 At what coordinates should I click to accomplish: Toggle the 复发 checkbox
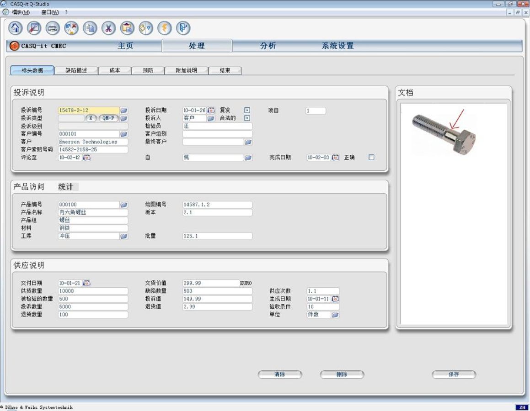[247, 111]
